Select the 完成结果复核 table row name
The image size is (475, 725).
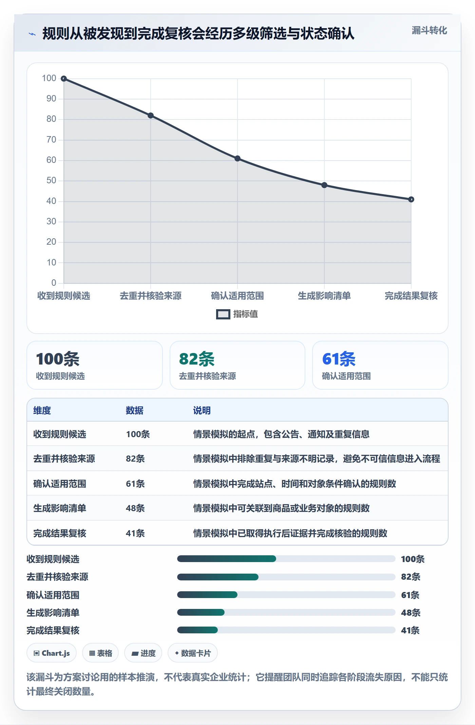tap(60, 533)
